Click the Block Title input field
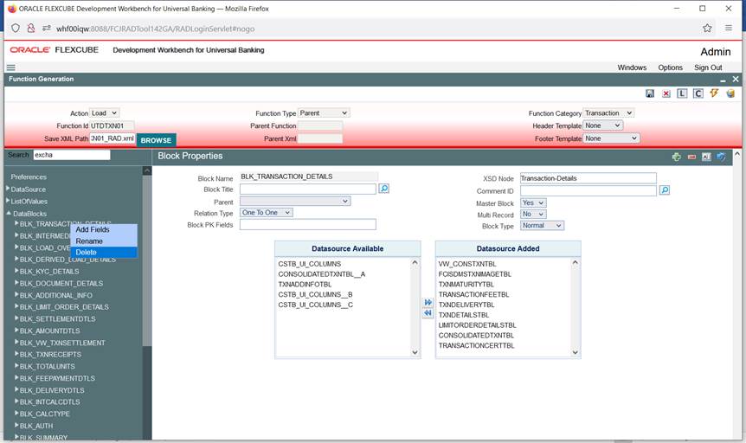 point(308,189)
